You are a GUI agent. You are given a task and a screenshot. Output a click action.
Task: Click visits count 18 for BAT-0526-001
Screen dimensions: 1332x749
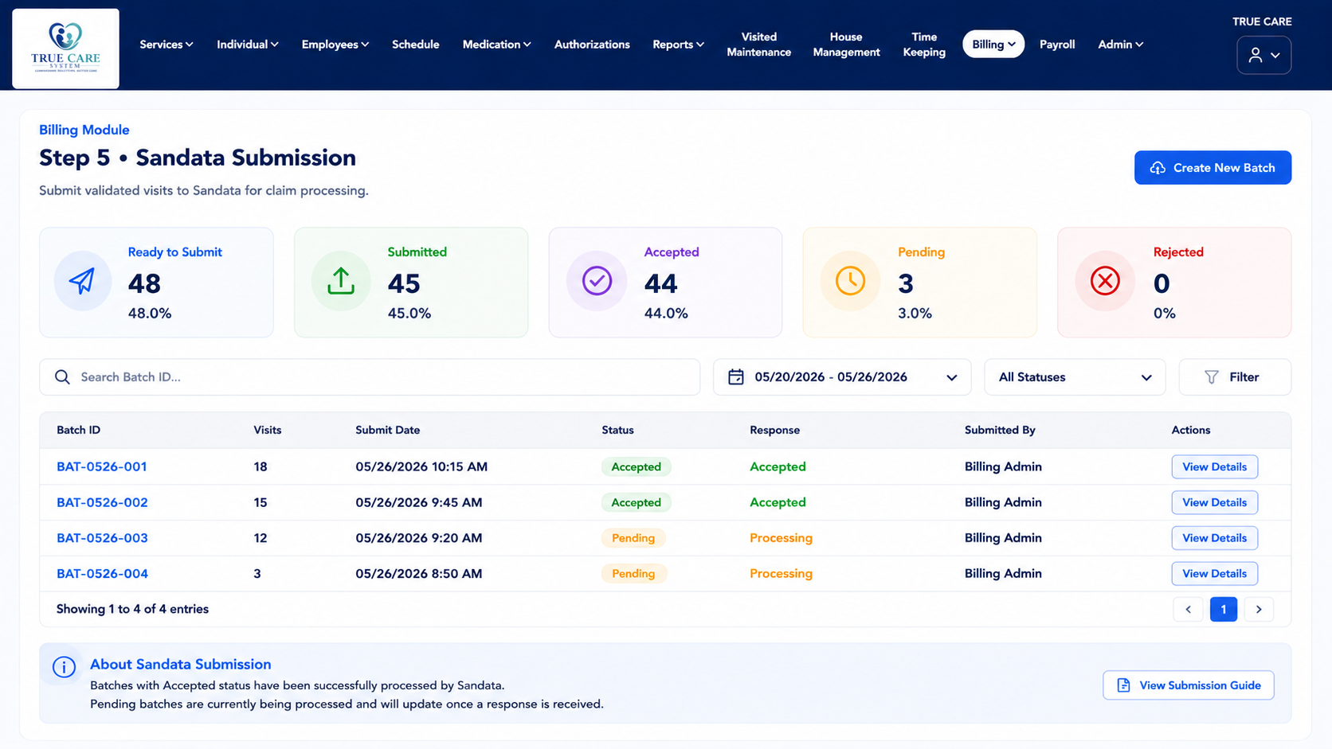click(261, 466)
